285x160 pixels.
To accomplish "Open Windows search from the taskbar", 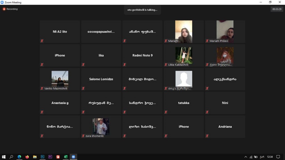I will [x=11, y=157].
